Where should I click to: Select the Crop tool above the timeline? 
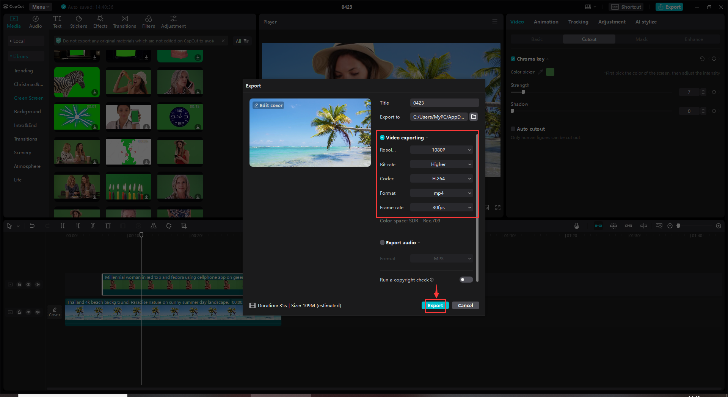(184, 225)
